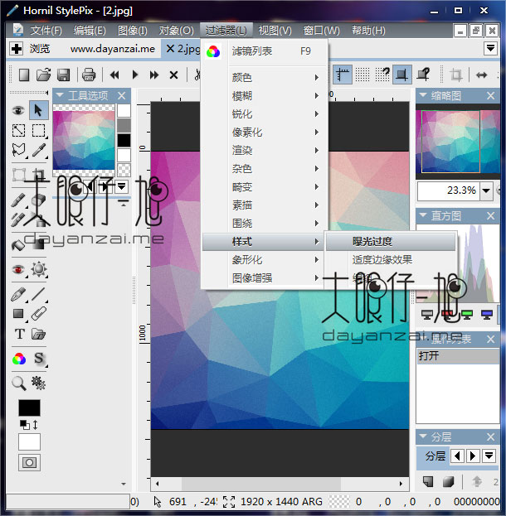The height and width of the screenshot is (516, 506).
Task: Select the 打开 history entry
Action: [458, 356]
